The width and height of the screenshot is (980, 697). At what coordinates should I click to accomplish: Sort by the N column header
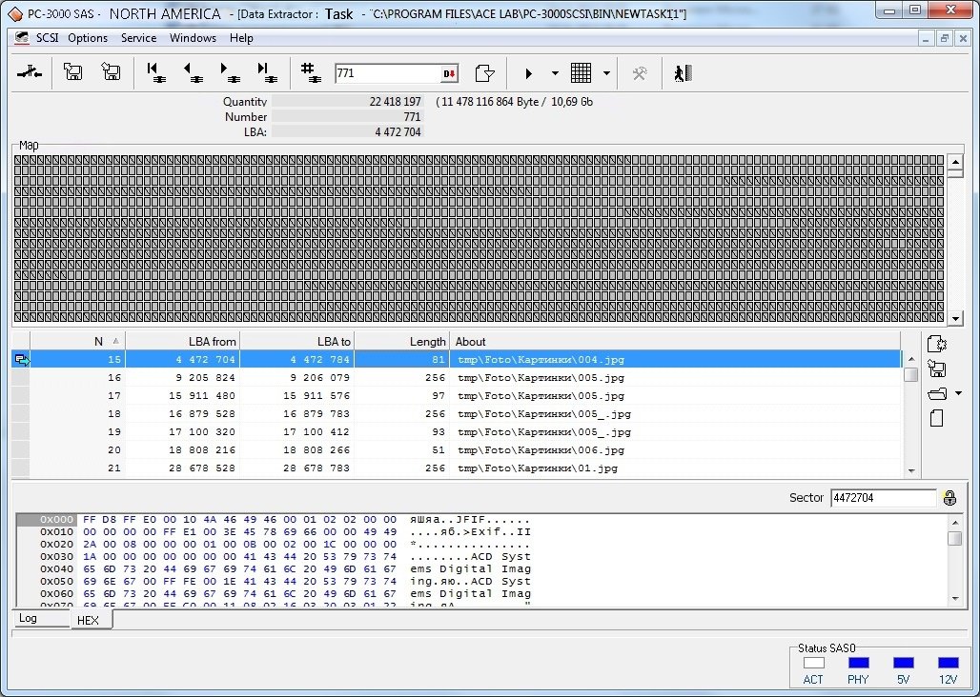pyautogui.click(x=77, y=341)
